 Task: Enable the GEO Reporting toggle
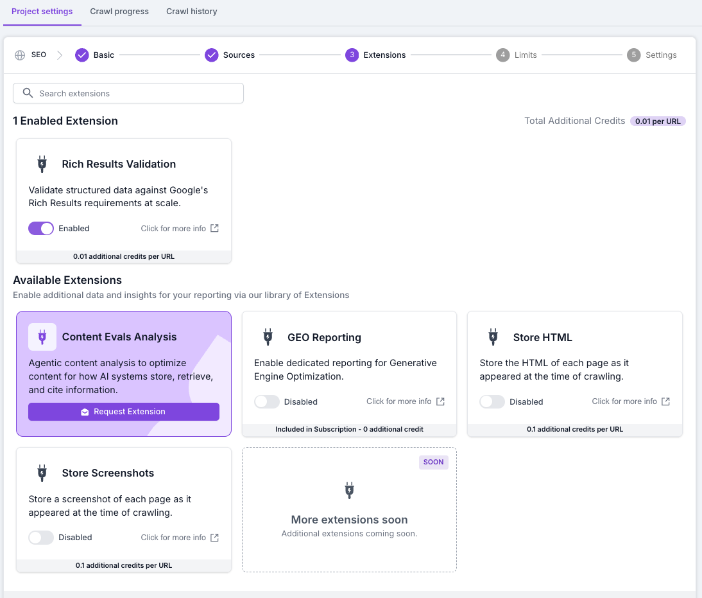click(267, 401)
